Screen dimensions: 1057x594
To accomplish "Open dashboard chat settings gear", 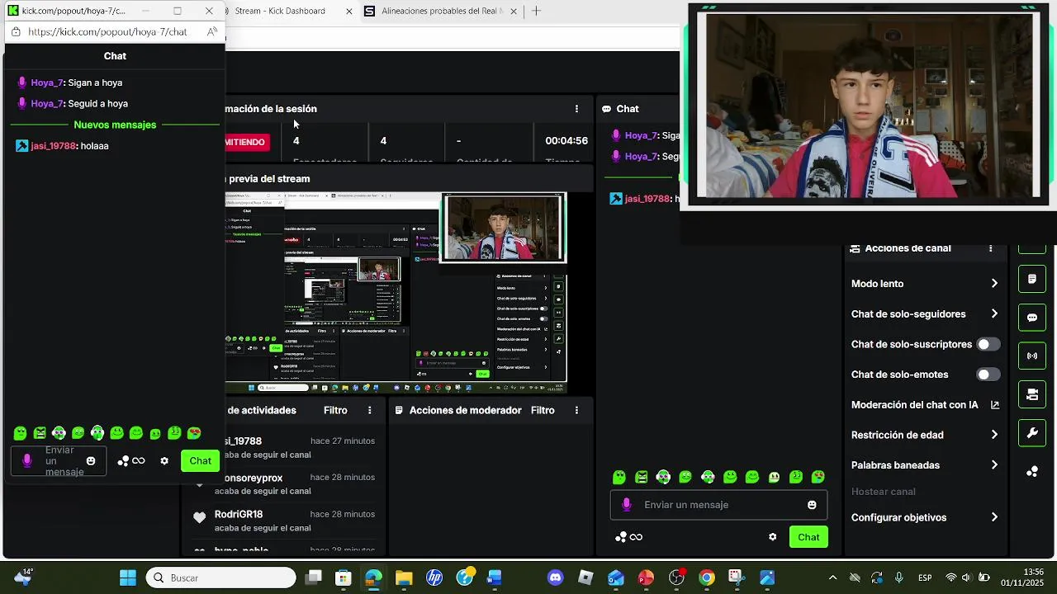I will coord(773,537).
